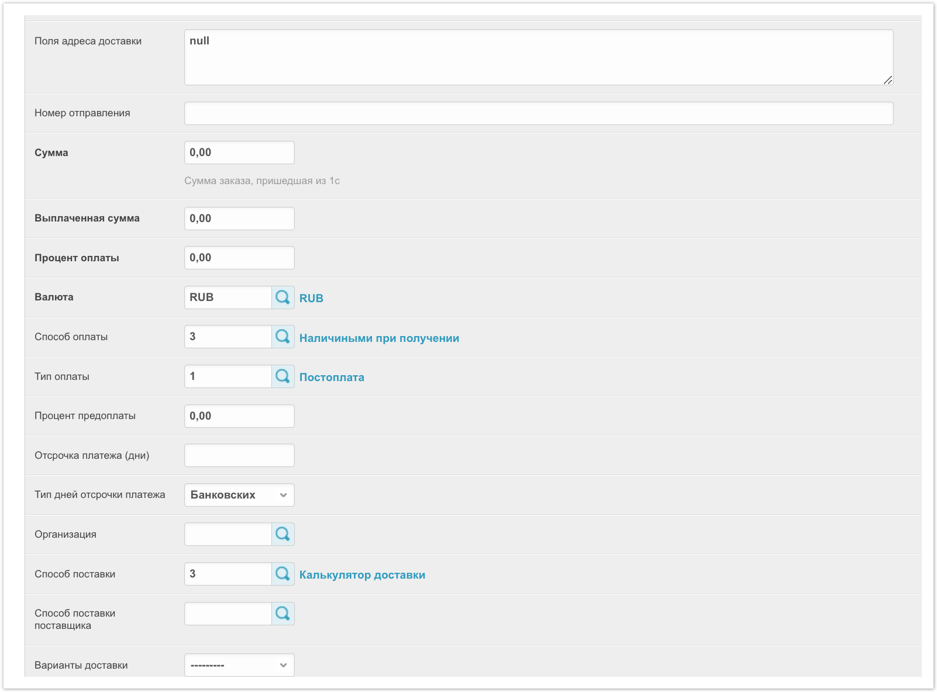Click the Процент предоплаты input field
Screen dimensions: 937x692
[239, 416]
